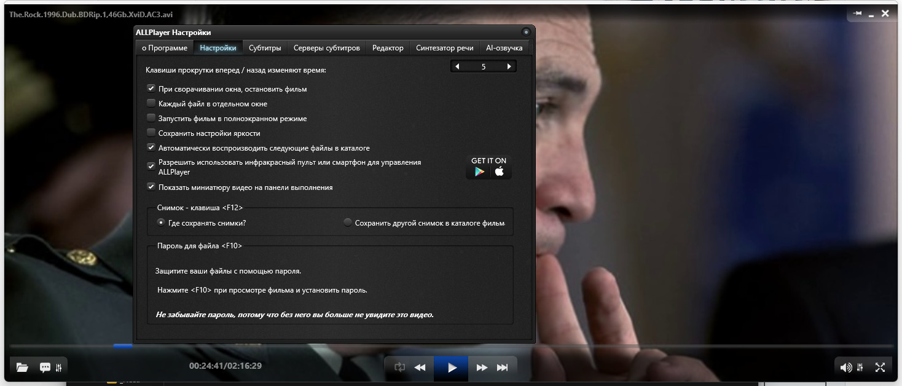The height and width of the screenshot is (386, 902).
Task: Click the 'Не забывайте пароль' warning text
Action: tap(294, 314)
